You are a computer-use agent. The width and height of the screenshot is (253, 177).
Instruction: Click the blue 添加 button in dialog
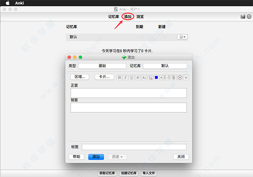(96, 157)
